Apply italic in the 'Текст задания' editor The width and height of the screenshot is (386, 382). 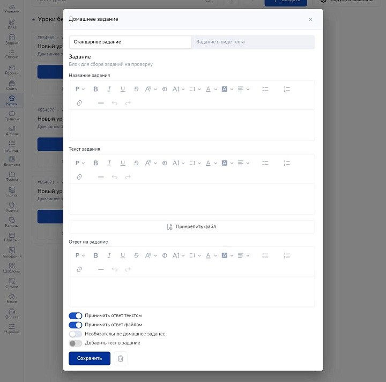click(x=109, y=163)
